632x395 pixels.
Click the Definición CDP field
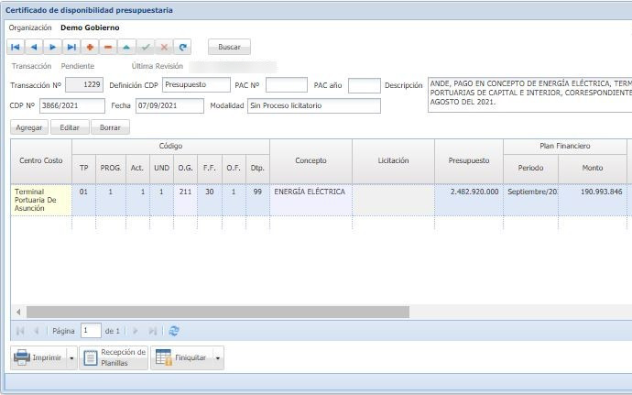(196, 84)
